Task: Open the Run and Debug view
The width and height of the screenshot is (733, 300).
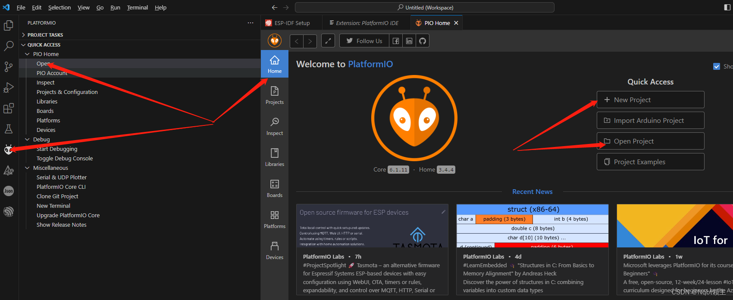Action: pos(9,87)
